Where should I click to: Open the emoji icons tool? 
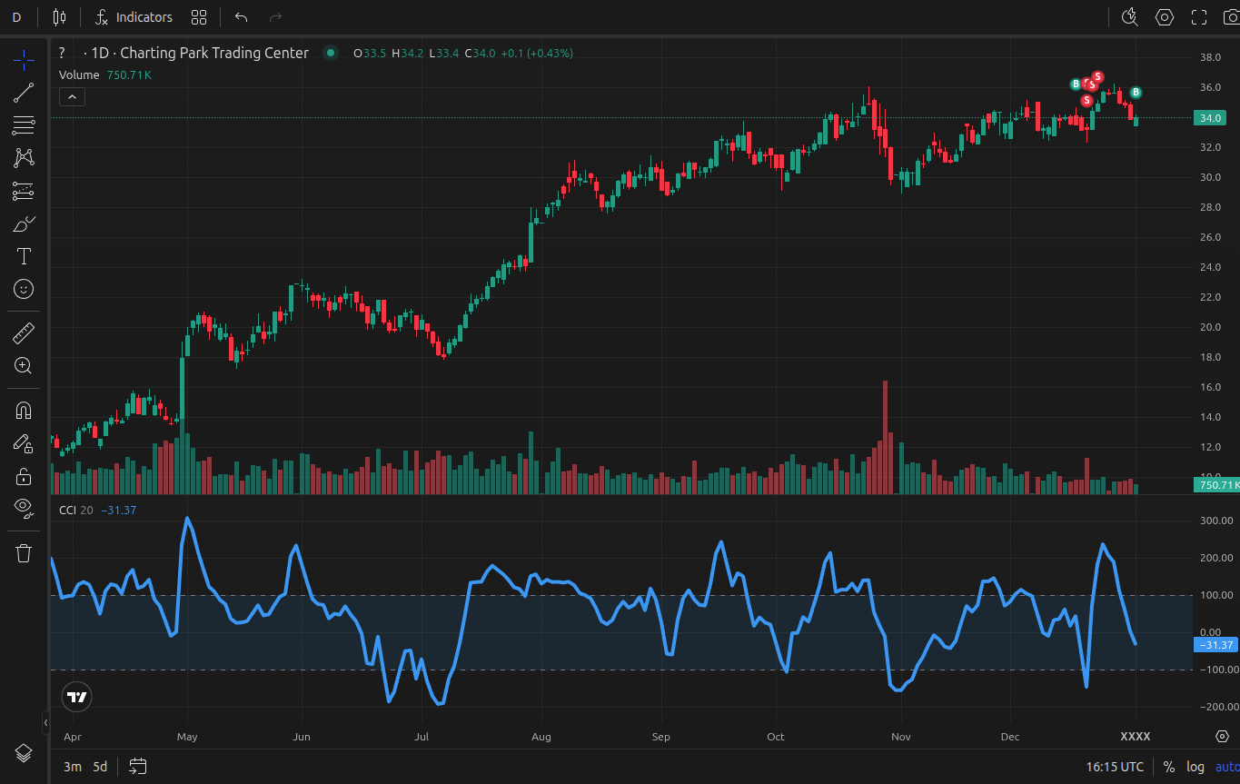click(24, 289)
